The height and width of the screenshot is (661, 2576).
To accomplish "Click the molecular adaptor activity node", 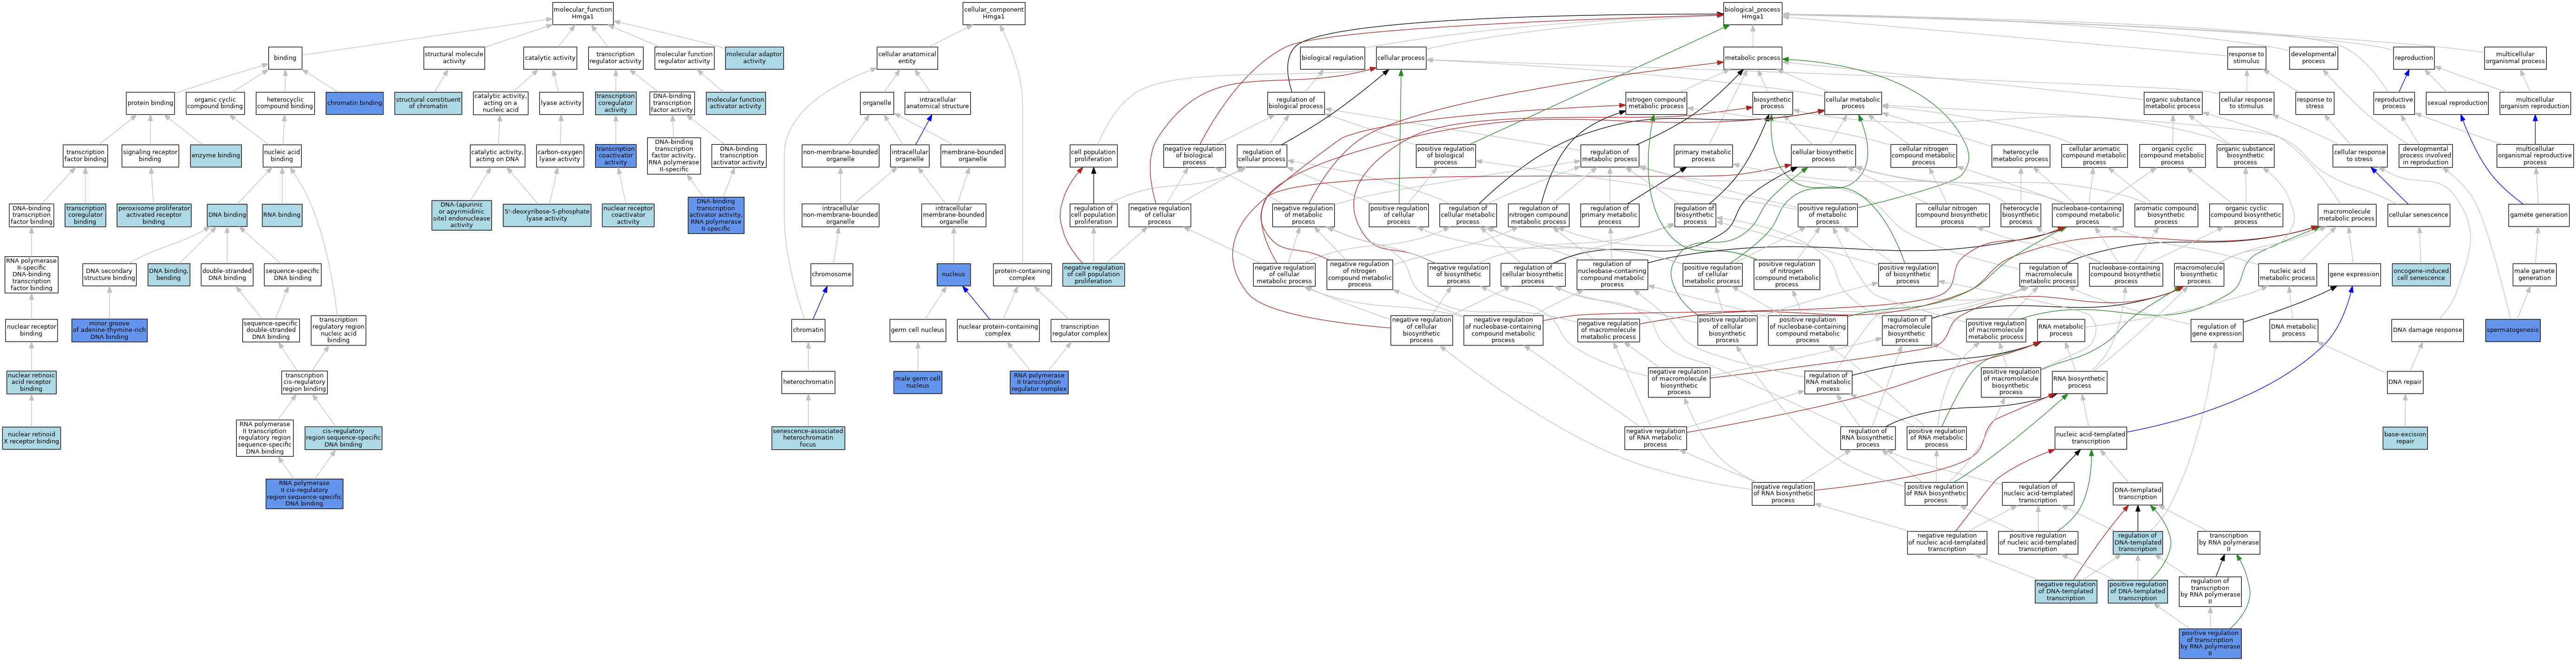I will pos(754,58).
